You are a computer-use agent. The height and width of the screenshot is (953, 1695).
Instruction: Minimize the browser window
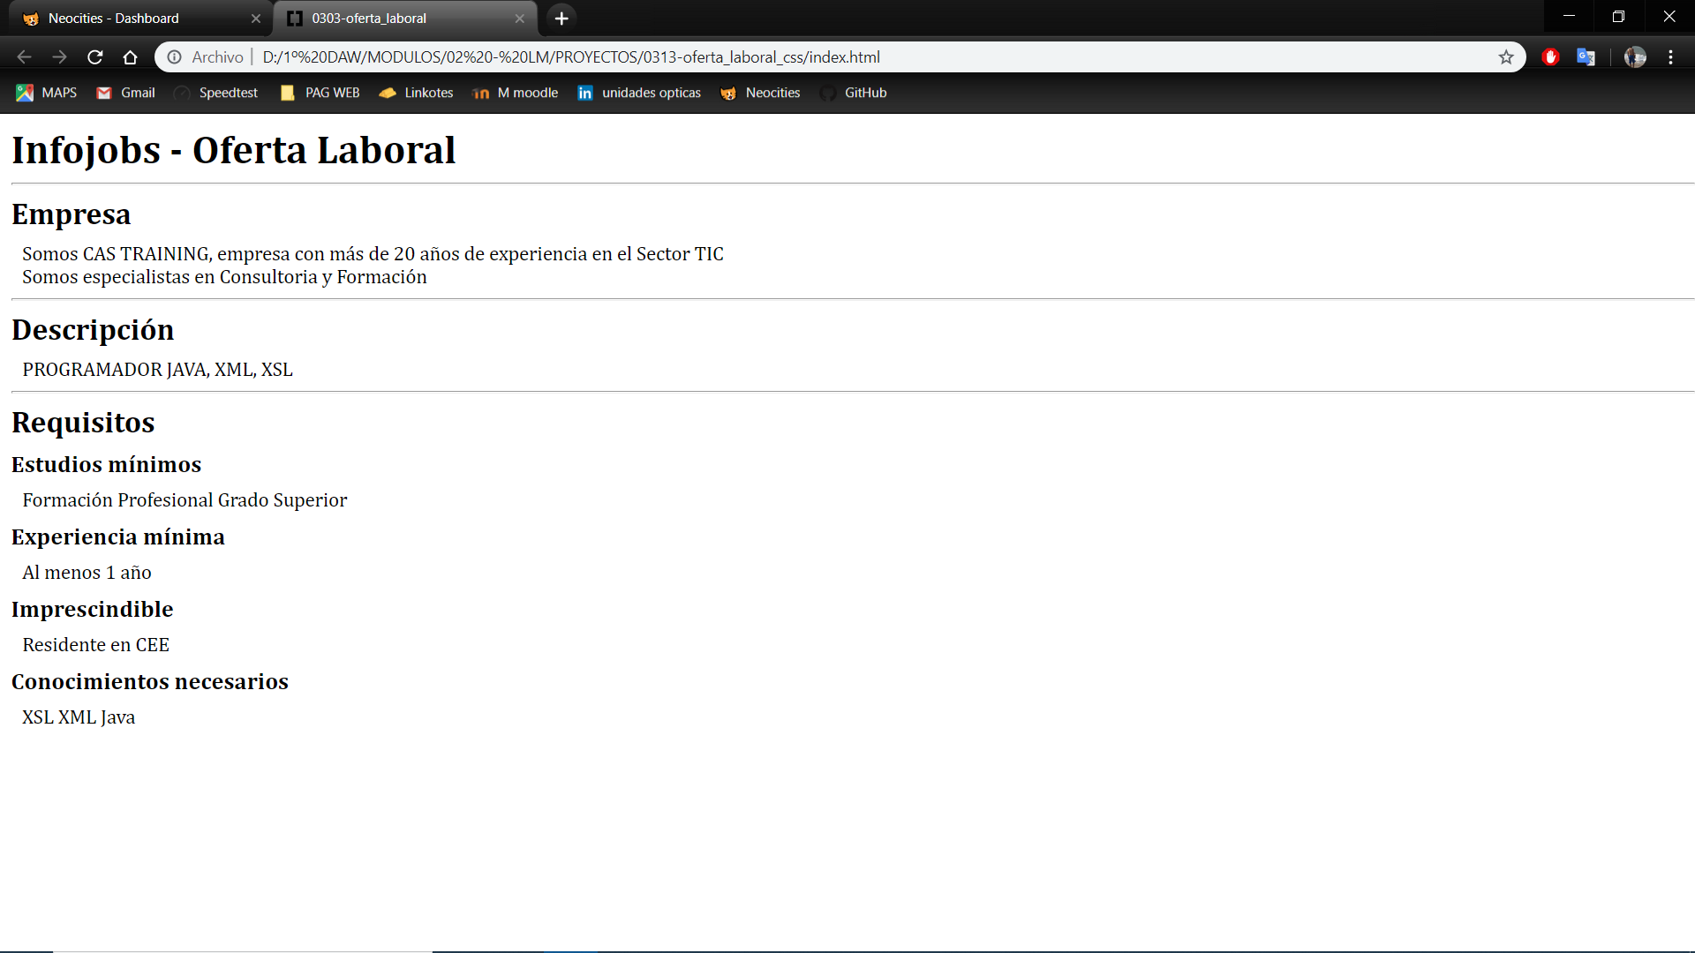(x=1569, y=17)
